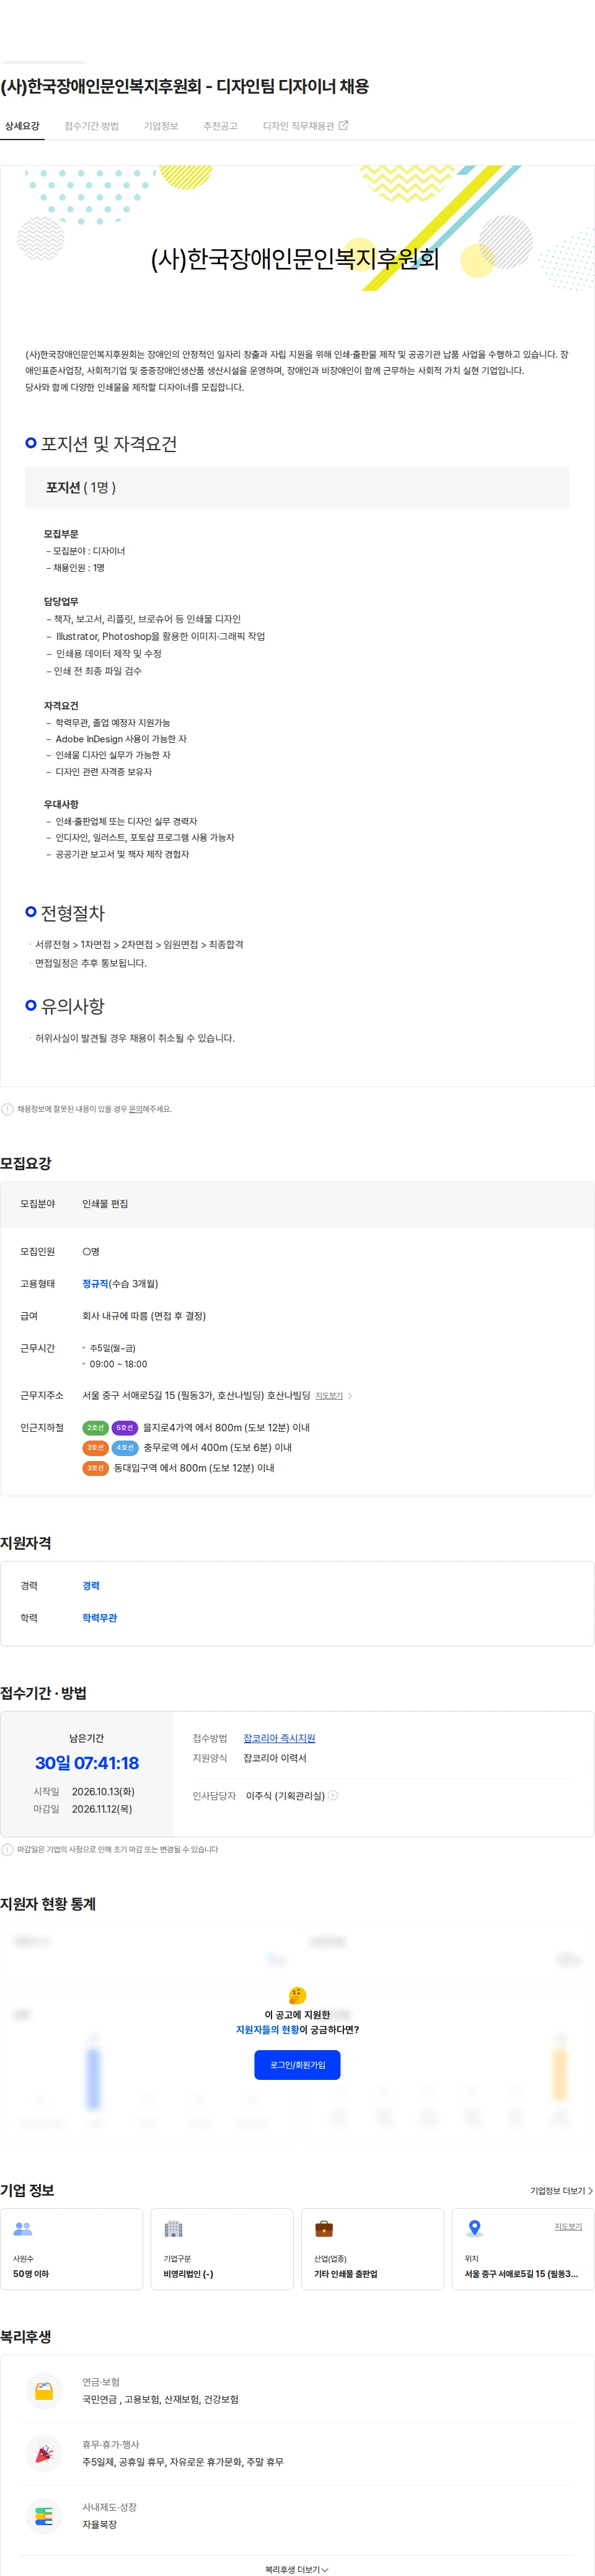
Task: Click the 문의 link in the info notice
Action: (x=135, y=1108)
